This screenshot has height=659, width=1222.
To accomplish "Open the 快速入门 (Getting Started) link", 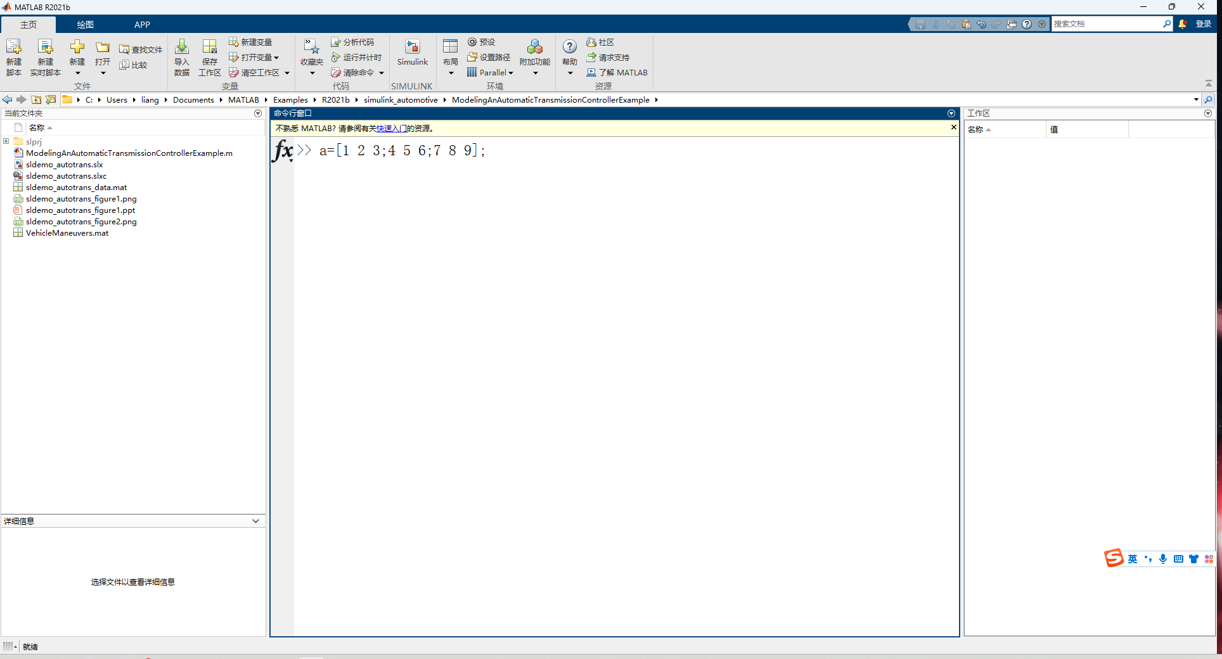I will pyautogui.click(x=392, y=128).
